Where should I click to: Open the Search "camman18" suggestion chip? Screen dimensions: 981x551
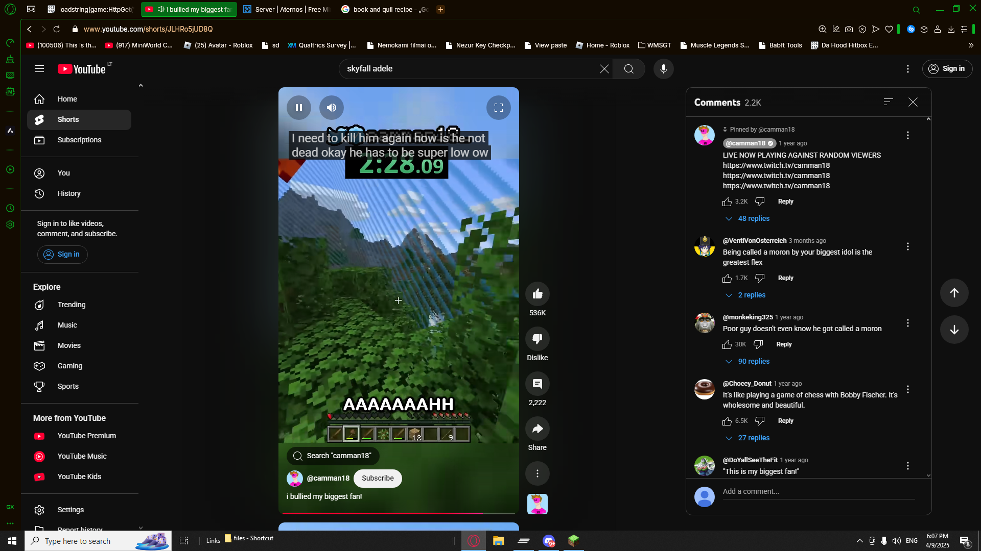333,456
